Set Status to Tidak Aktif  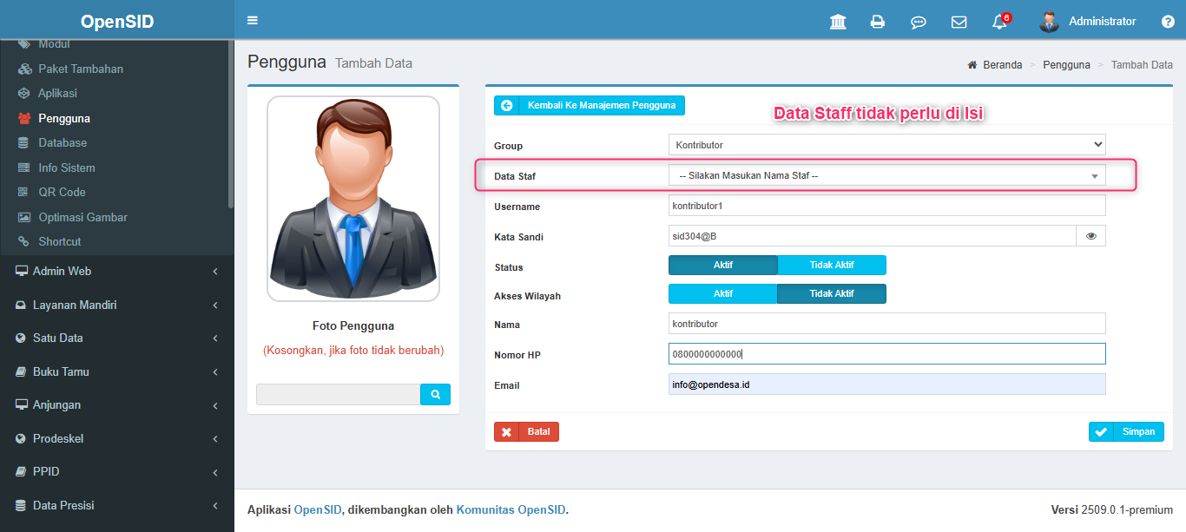point(832,265)
